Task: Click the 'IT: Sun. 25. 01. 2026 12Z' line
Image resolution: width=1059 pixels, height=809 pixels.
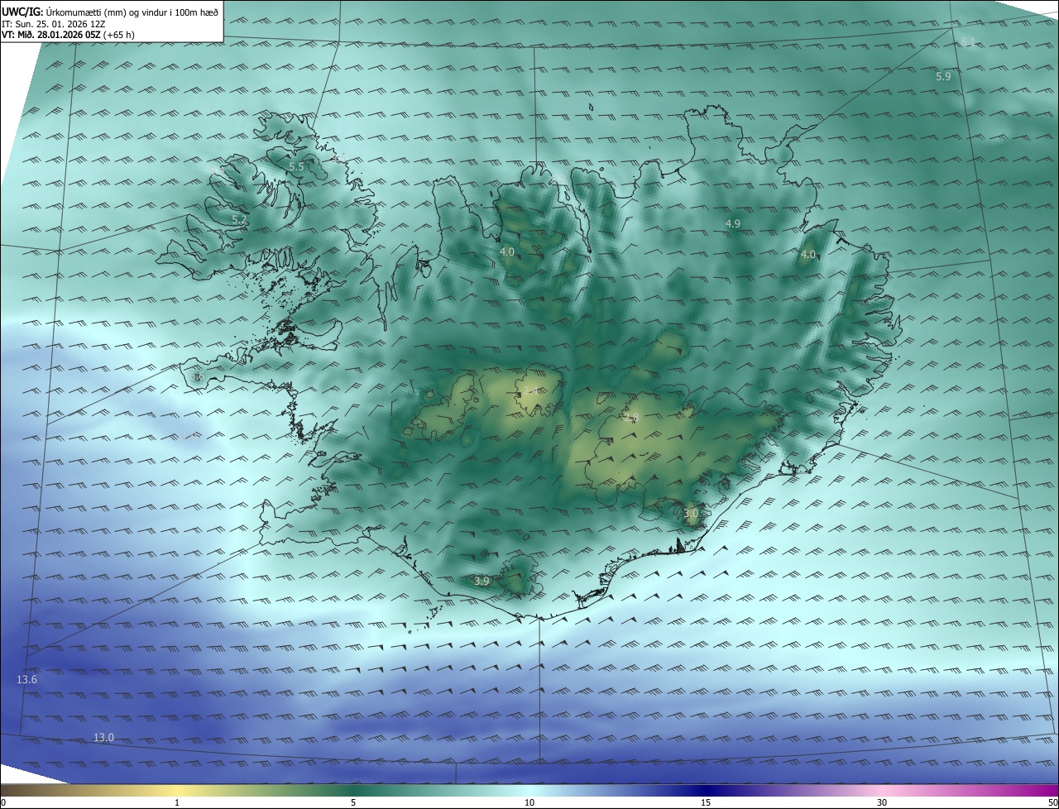Action: point(54,23)
